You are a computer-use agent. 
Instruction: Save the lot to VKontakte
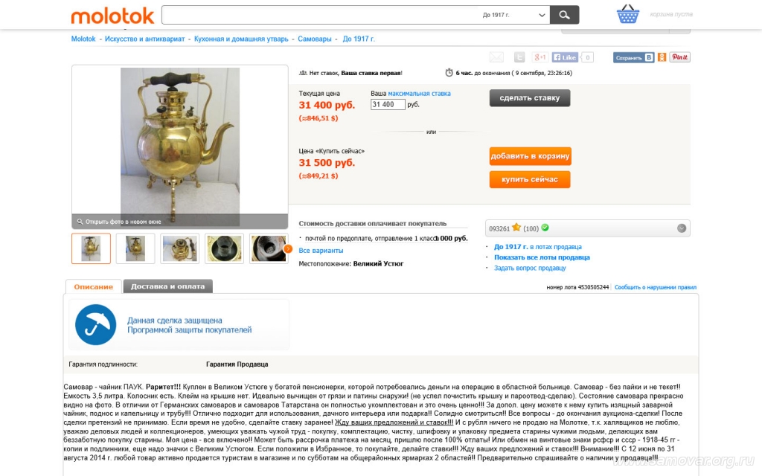tap(634, 57)
